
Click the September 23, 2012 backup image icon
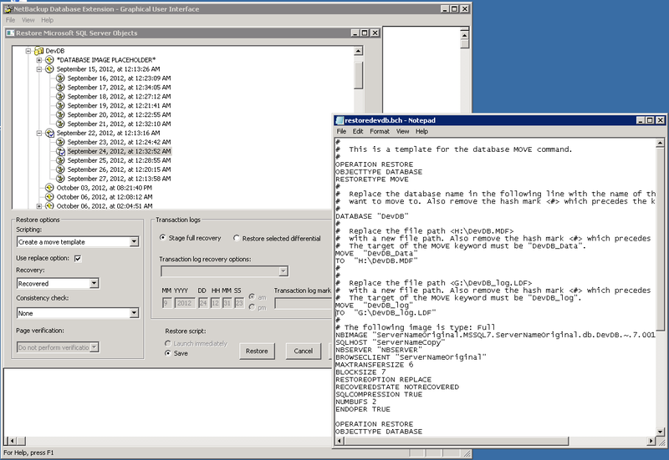60,142
